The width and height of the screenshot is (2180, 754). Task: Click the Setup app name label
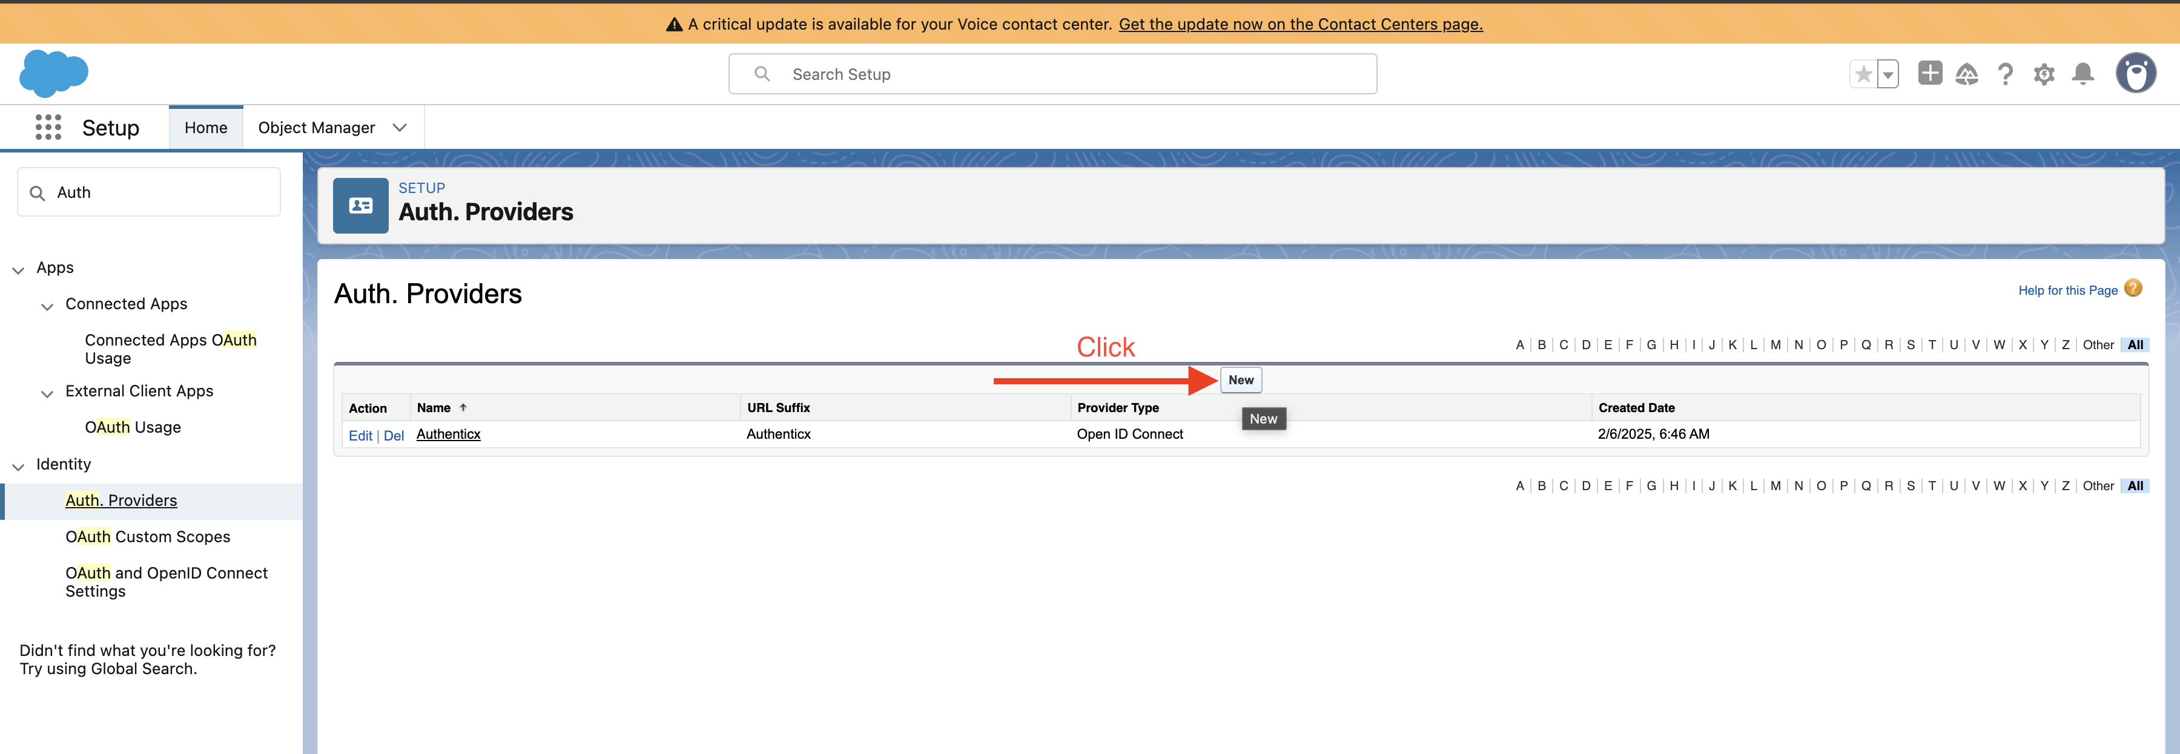(111, 128)
